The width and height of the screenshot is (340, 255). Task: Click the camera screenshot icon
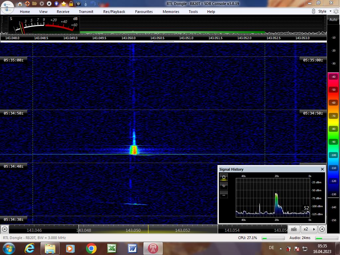pos(78,3)
